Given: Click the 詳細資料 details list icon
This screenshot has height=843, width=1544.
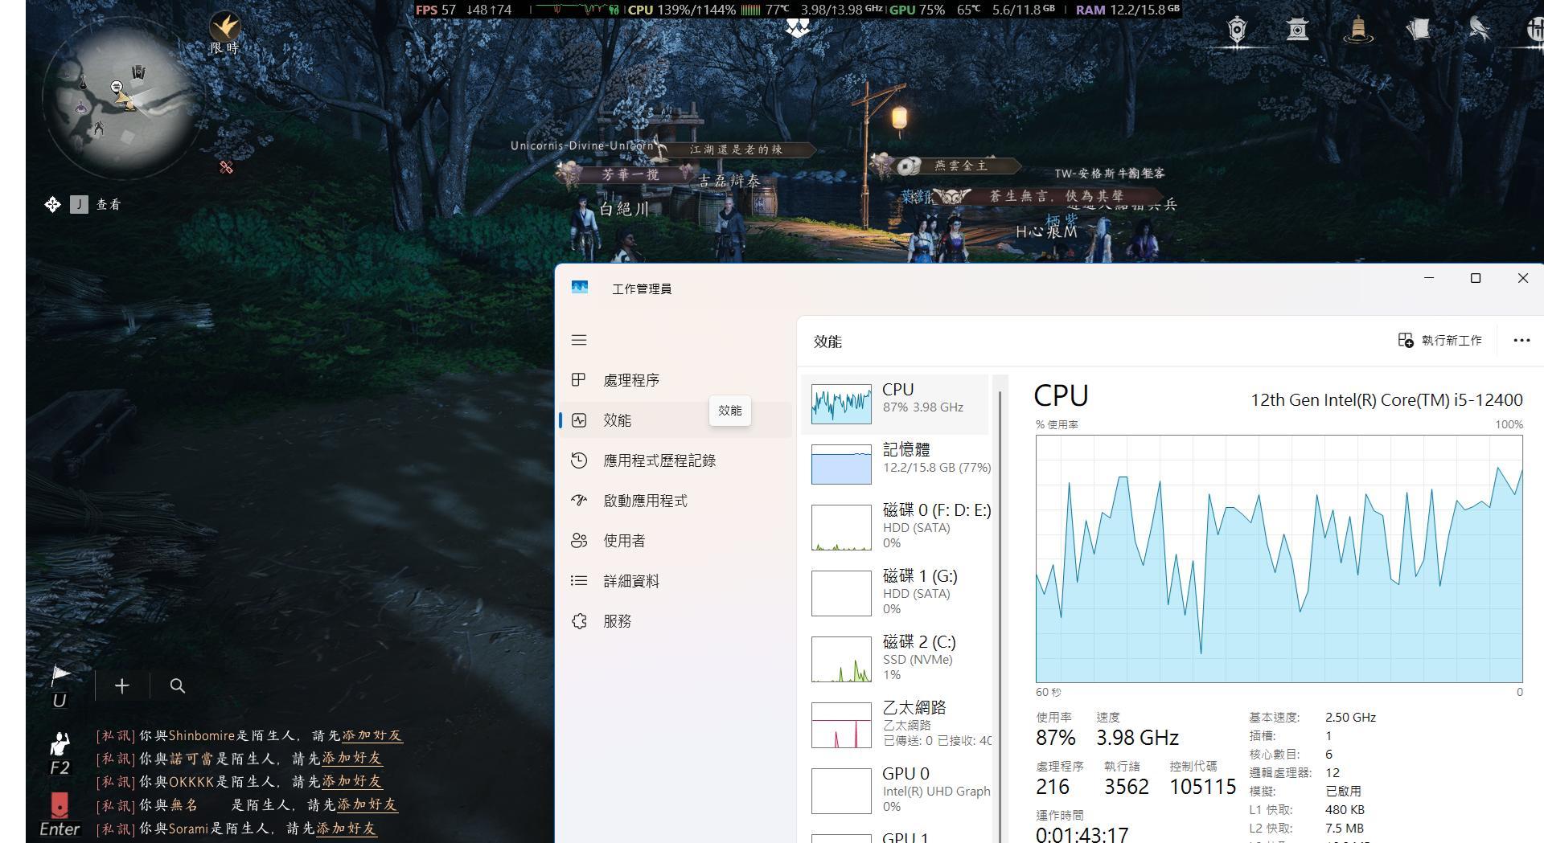Looking at the screenshot, I should [x=579, y=581].
